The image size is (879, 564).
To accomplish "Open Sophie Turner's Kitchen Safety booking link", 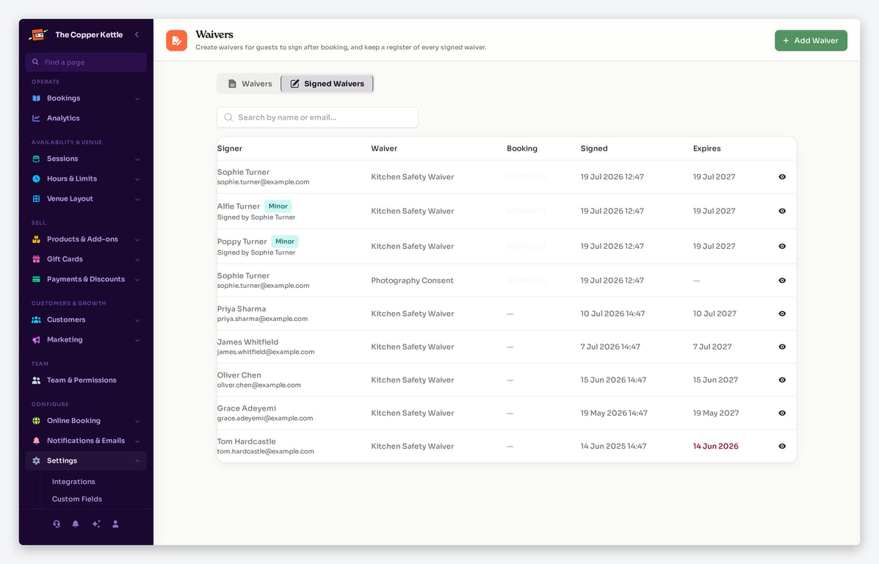I will click(526, 176).
